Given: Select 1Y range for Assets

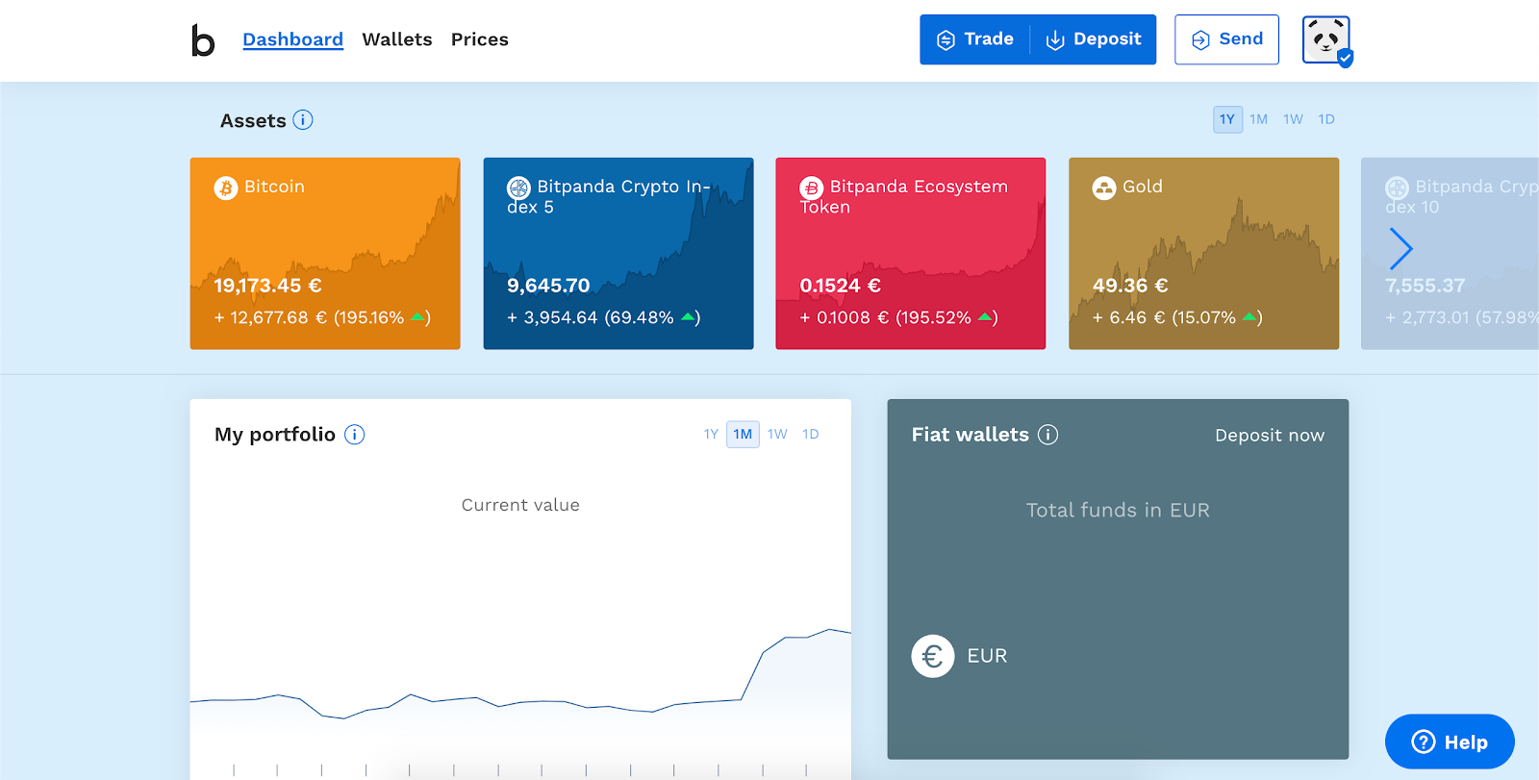Looking at the screenshot, I should [x=1227, y=119].
